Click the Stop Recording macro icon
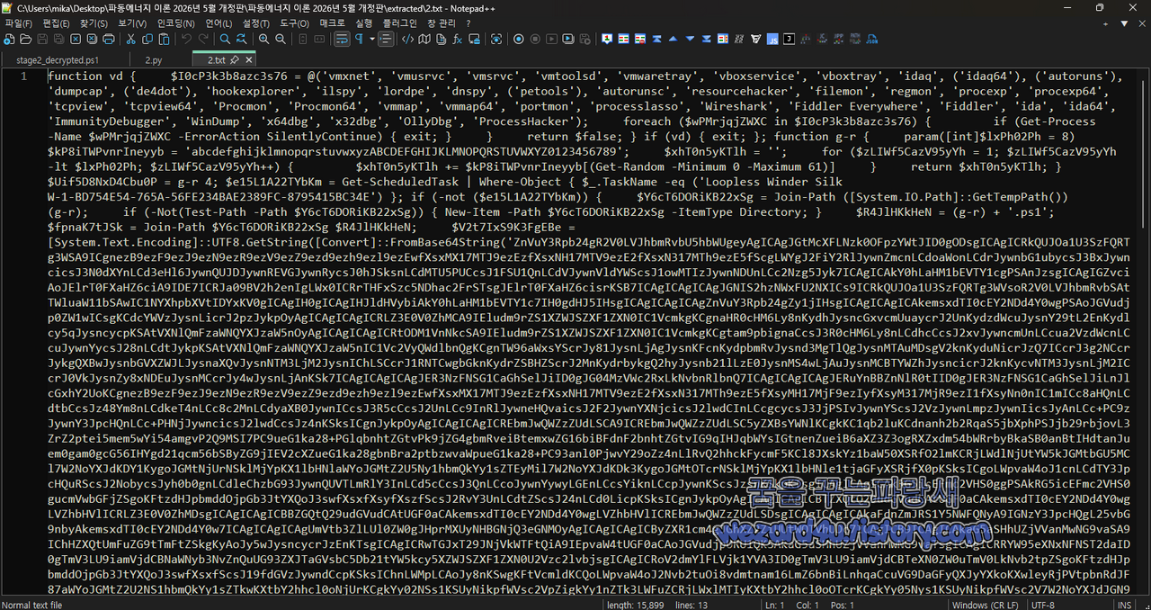 coord(535,39)
